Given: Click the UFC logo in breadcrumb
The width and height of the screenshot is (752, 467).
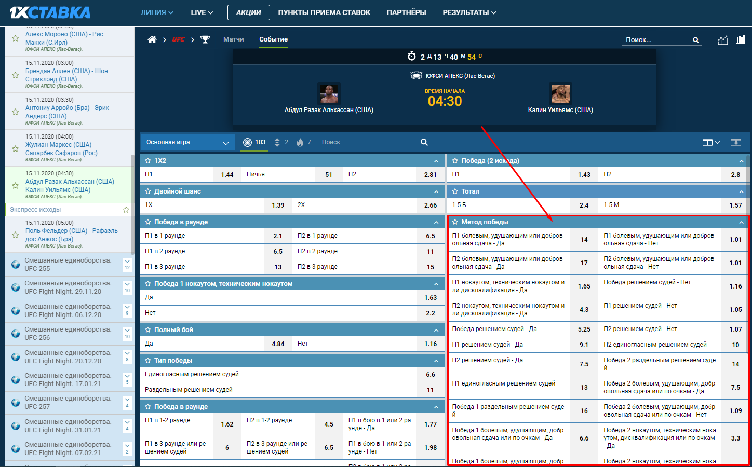Looking at the screenshot, I should coord(178,39).
